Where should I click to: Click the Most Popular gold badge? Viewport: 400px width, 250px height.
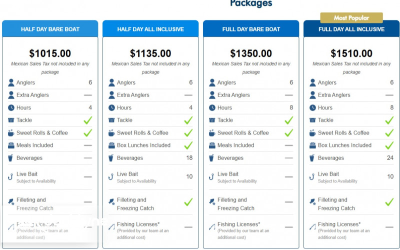coord(351,18)
